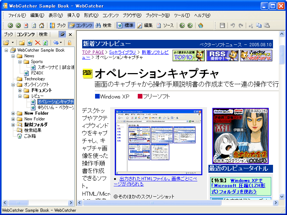Close the side panel with X button

pos(70,34)
